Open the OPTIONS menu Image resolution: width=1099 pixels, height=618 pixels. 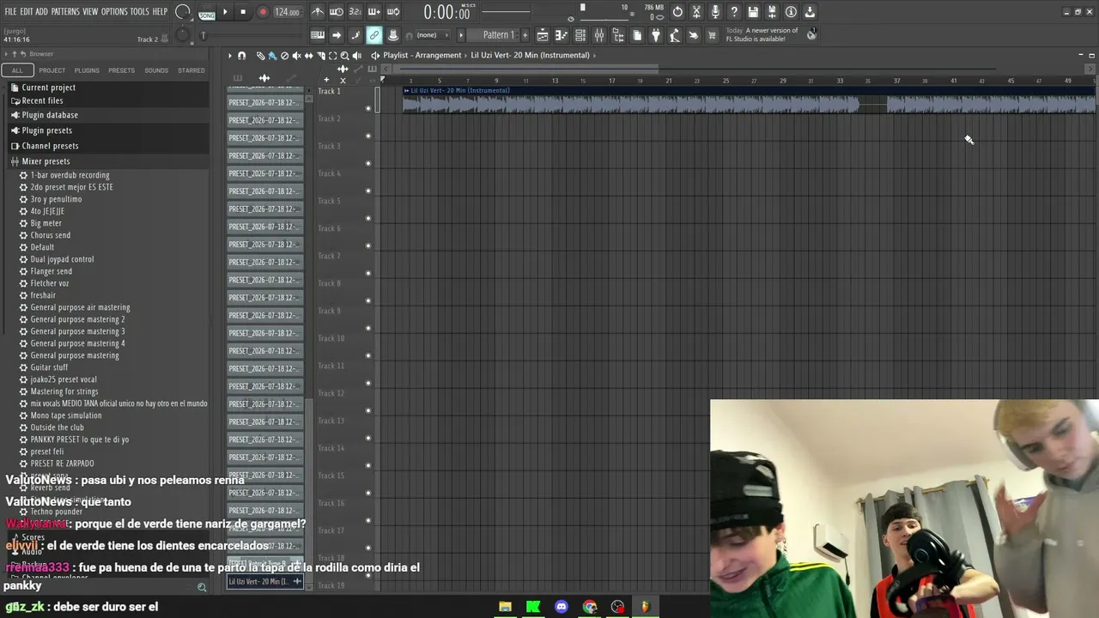click(114, 12)
